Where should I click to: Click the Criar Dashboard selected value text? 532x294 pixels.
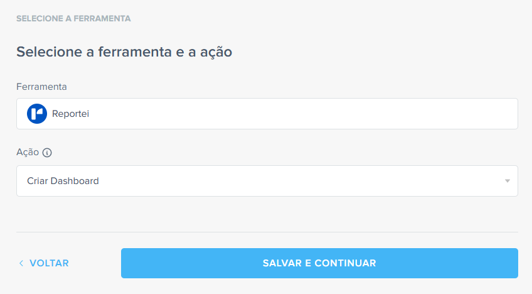(x=63, y=181)
